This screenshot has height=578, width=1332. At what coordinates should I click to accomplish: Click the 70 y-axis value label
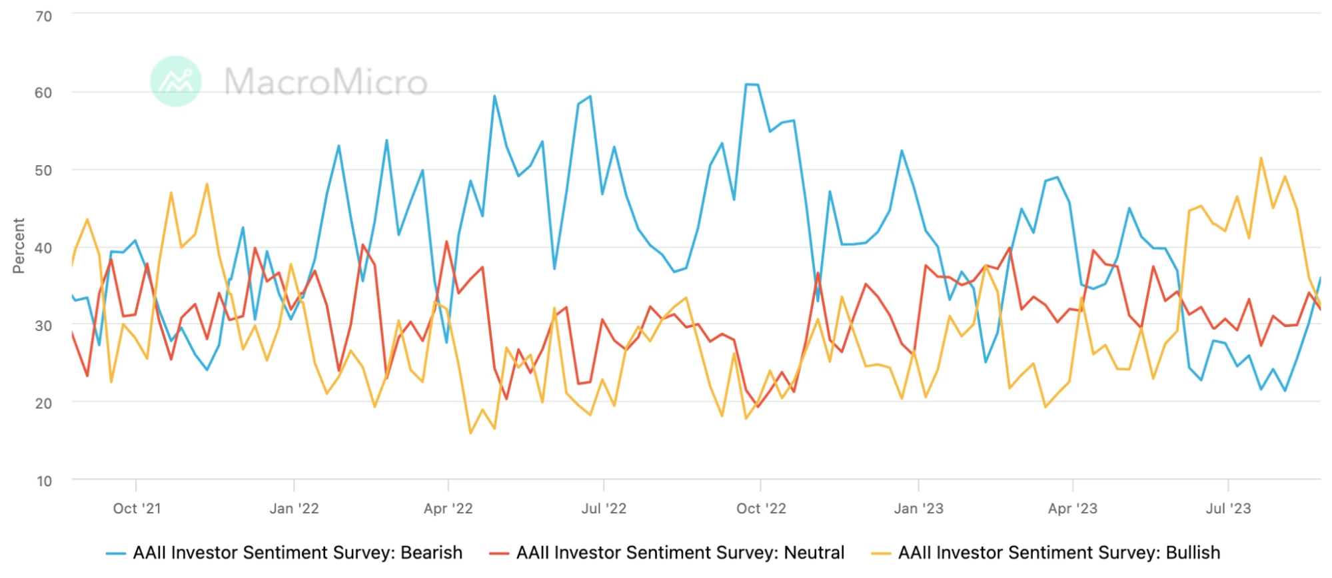pyautogui.click(x=43, y=17)
